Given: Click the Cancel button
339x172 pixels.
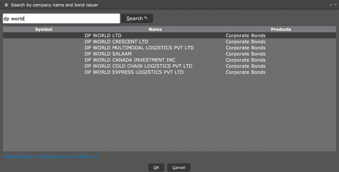Looking at the screenshot, I should click(x=179, y=168).
